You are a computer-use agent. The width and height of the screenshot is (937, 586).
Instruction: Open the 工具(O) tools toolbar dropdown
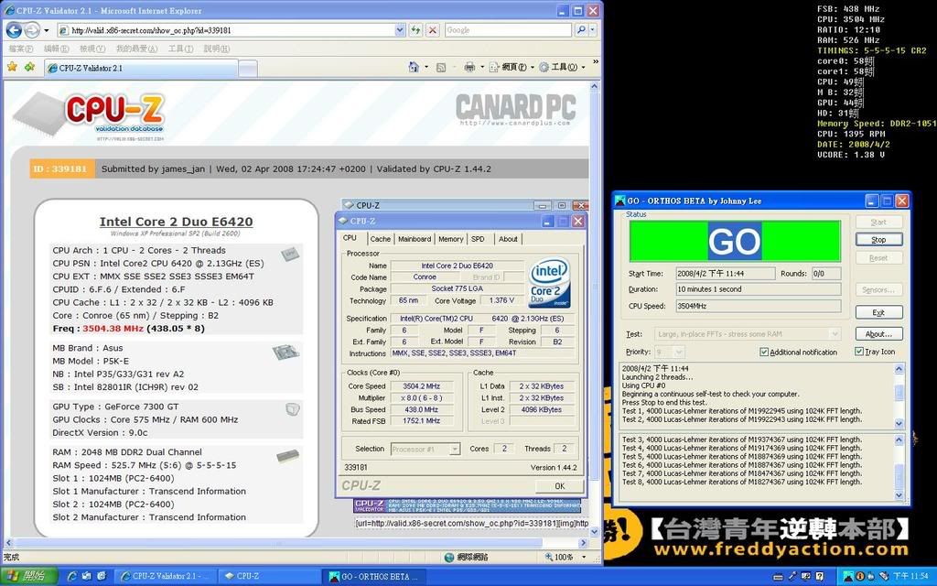(x=562, y=67)
